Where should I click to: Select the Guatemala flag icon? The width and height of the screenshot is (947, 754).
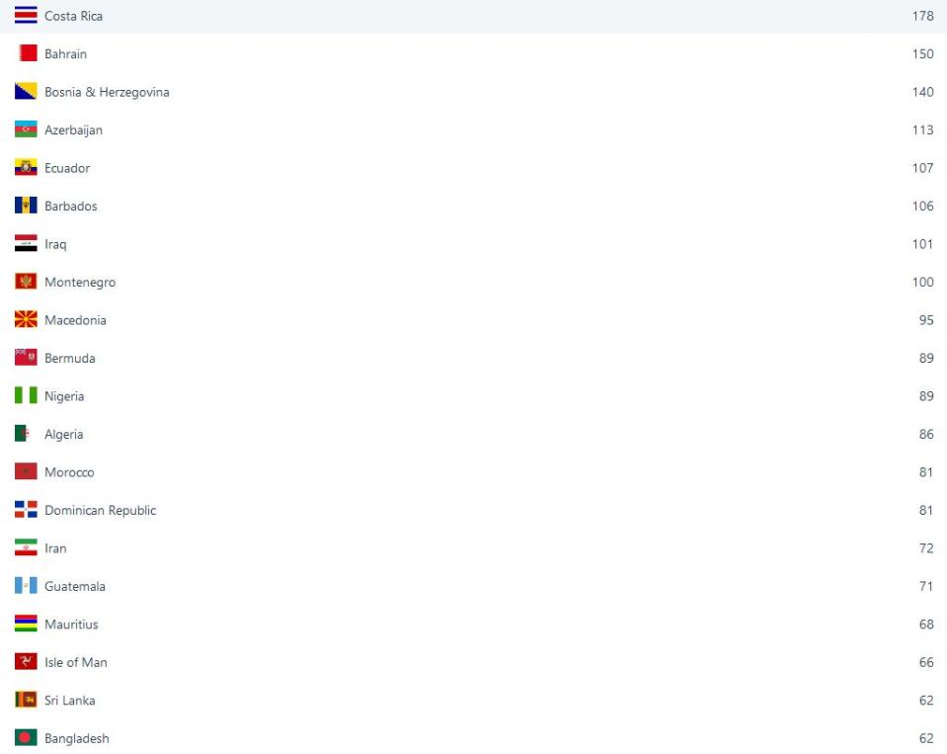26,586
